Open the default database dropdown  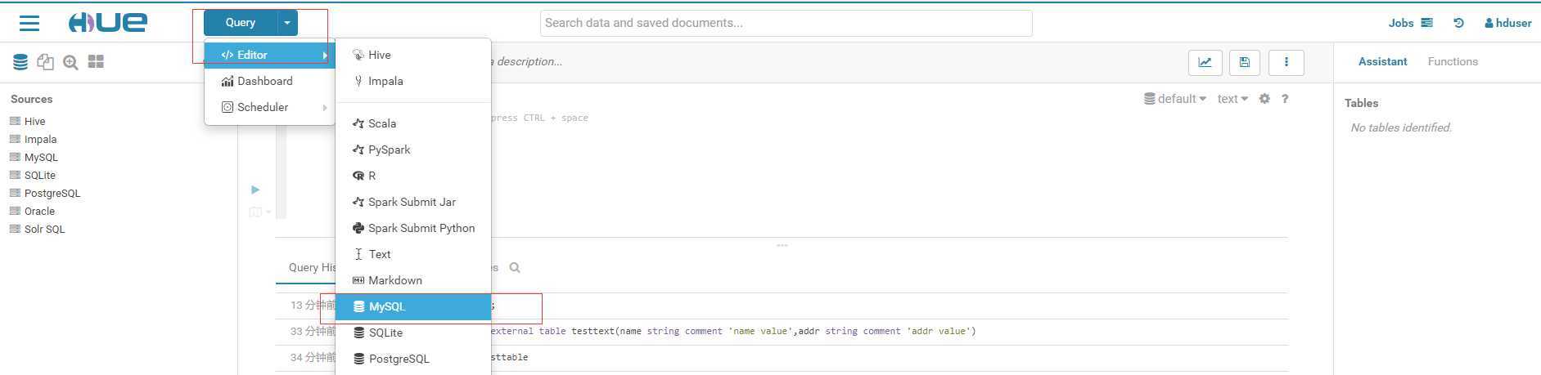pos(1175,99)
